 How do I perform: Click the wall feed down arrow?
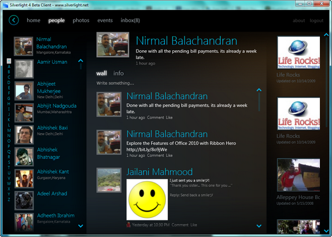click(259, 226)
